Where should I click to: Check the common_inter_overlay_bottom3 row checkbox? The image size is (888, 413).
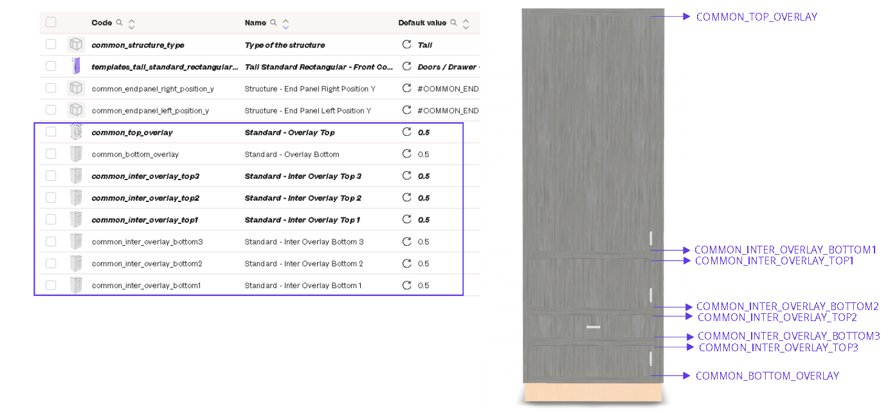(x=51, y=241)
